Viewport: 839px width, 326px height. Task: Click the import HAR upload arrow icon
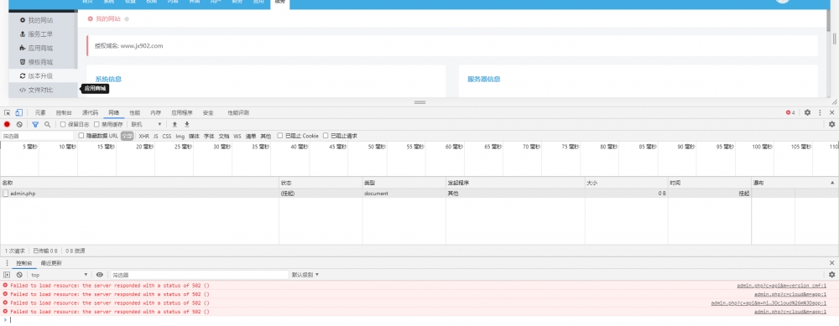[x=175, y=124]
